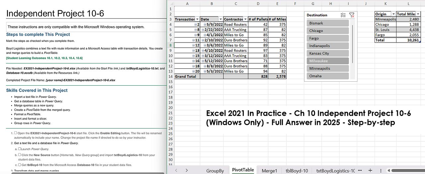425x174 pixels.
Task: Filter slicer by Bismark
Action: [328, 23]
